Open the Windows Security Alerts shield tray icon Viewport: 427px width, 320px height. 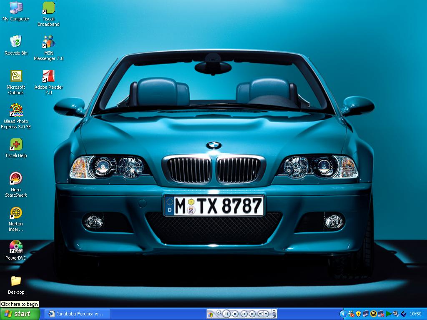pyautogui.click(x=358, y=314)
